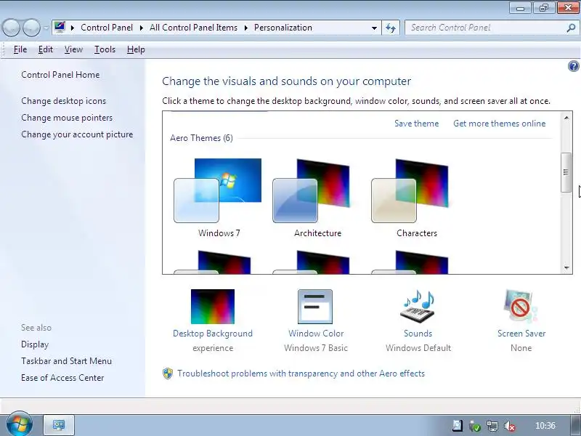Click the Show desktop button
581x436 pixels.
(x=575, y=425)
